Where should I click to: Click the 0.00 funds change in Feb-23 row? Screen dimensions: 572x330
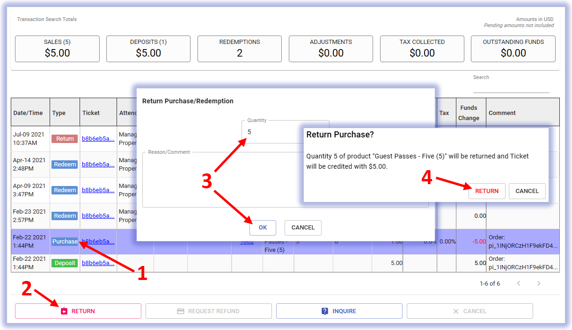(x=480, y=216)
